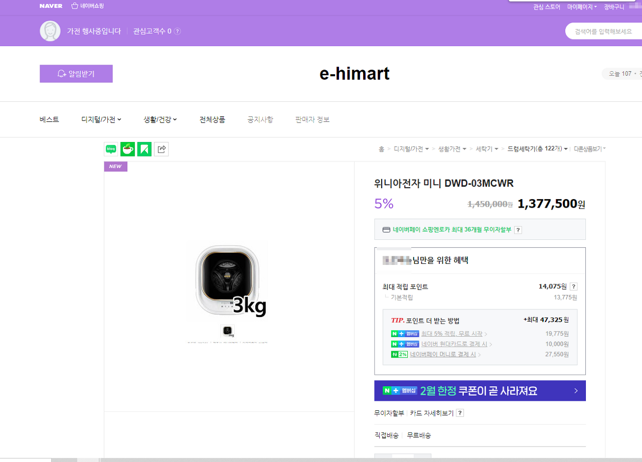
Task: Open 네이버쇼핑 shopping bag link
Action: (88, 6)
